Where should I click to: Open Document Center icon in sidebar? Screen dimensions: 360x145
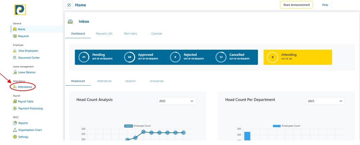point(15,57)
